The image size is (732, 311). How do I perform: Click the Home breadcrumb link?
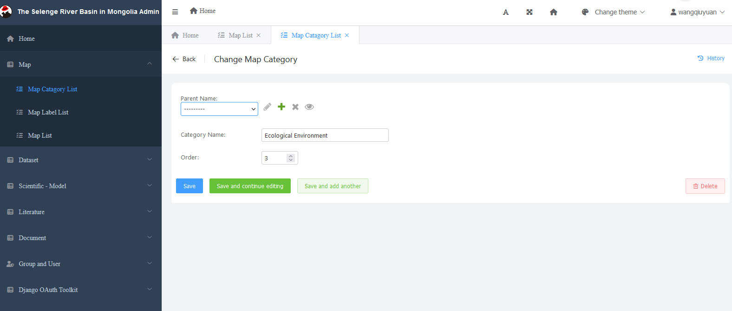pos(203,11)
